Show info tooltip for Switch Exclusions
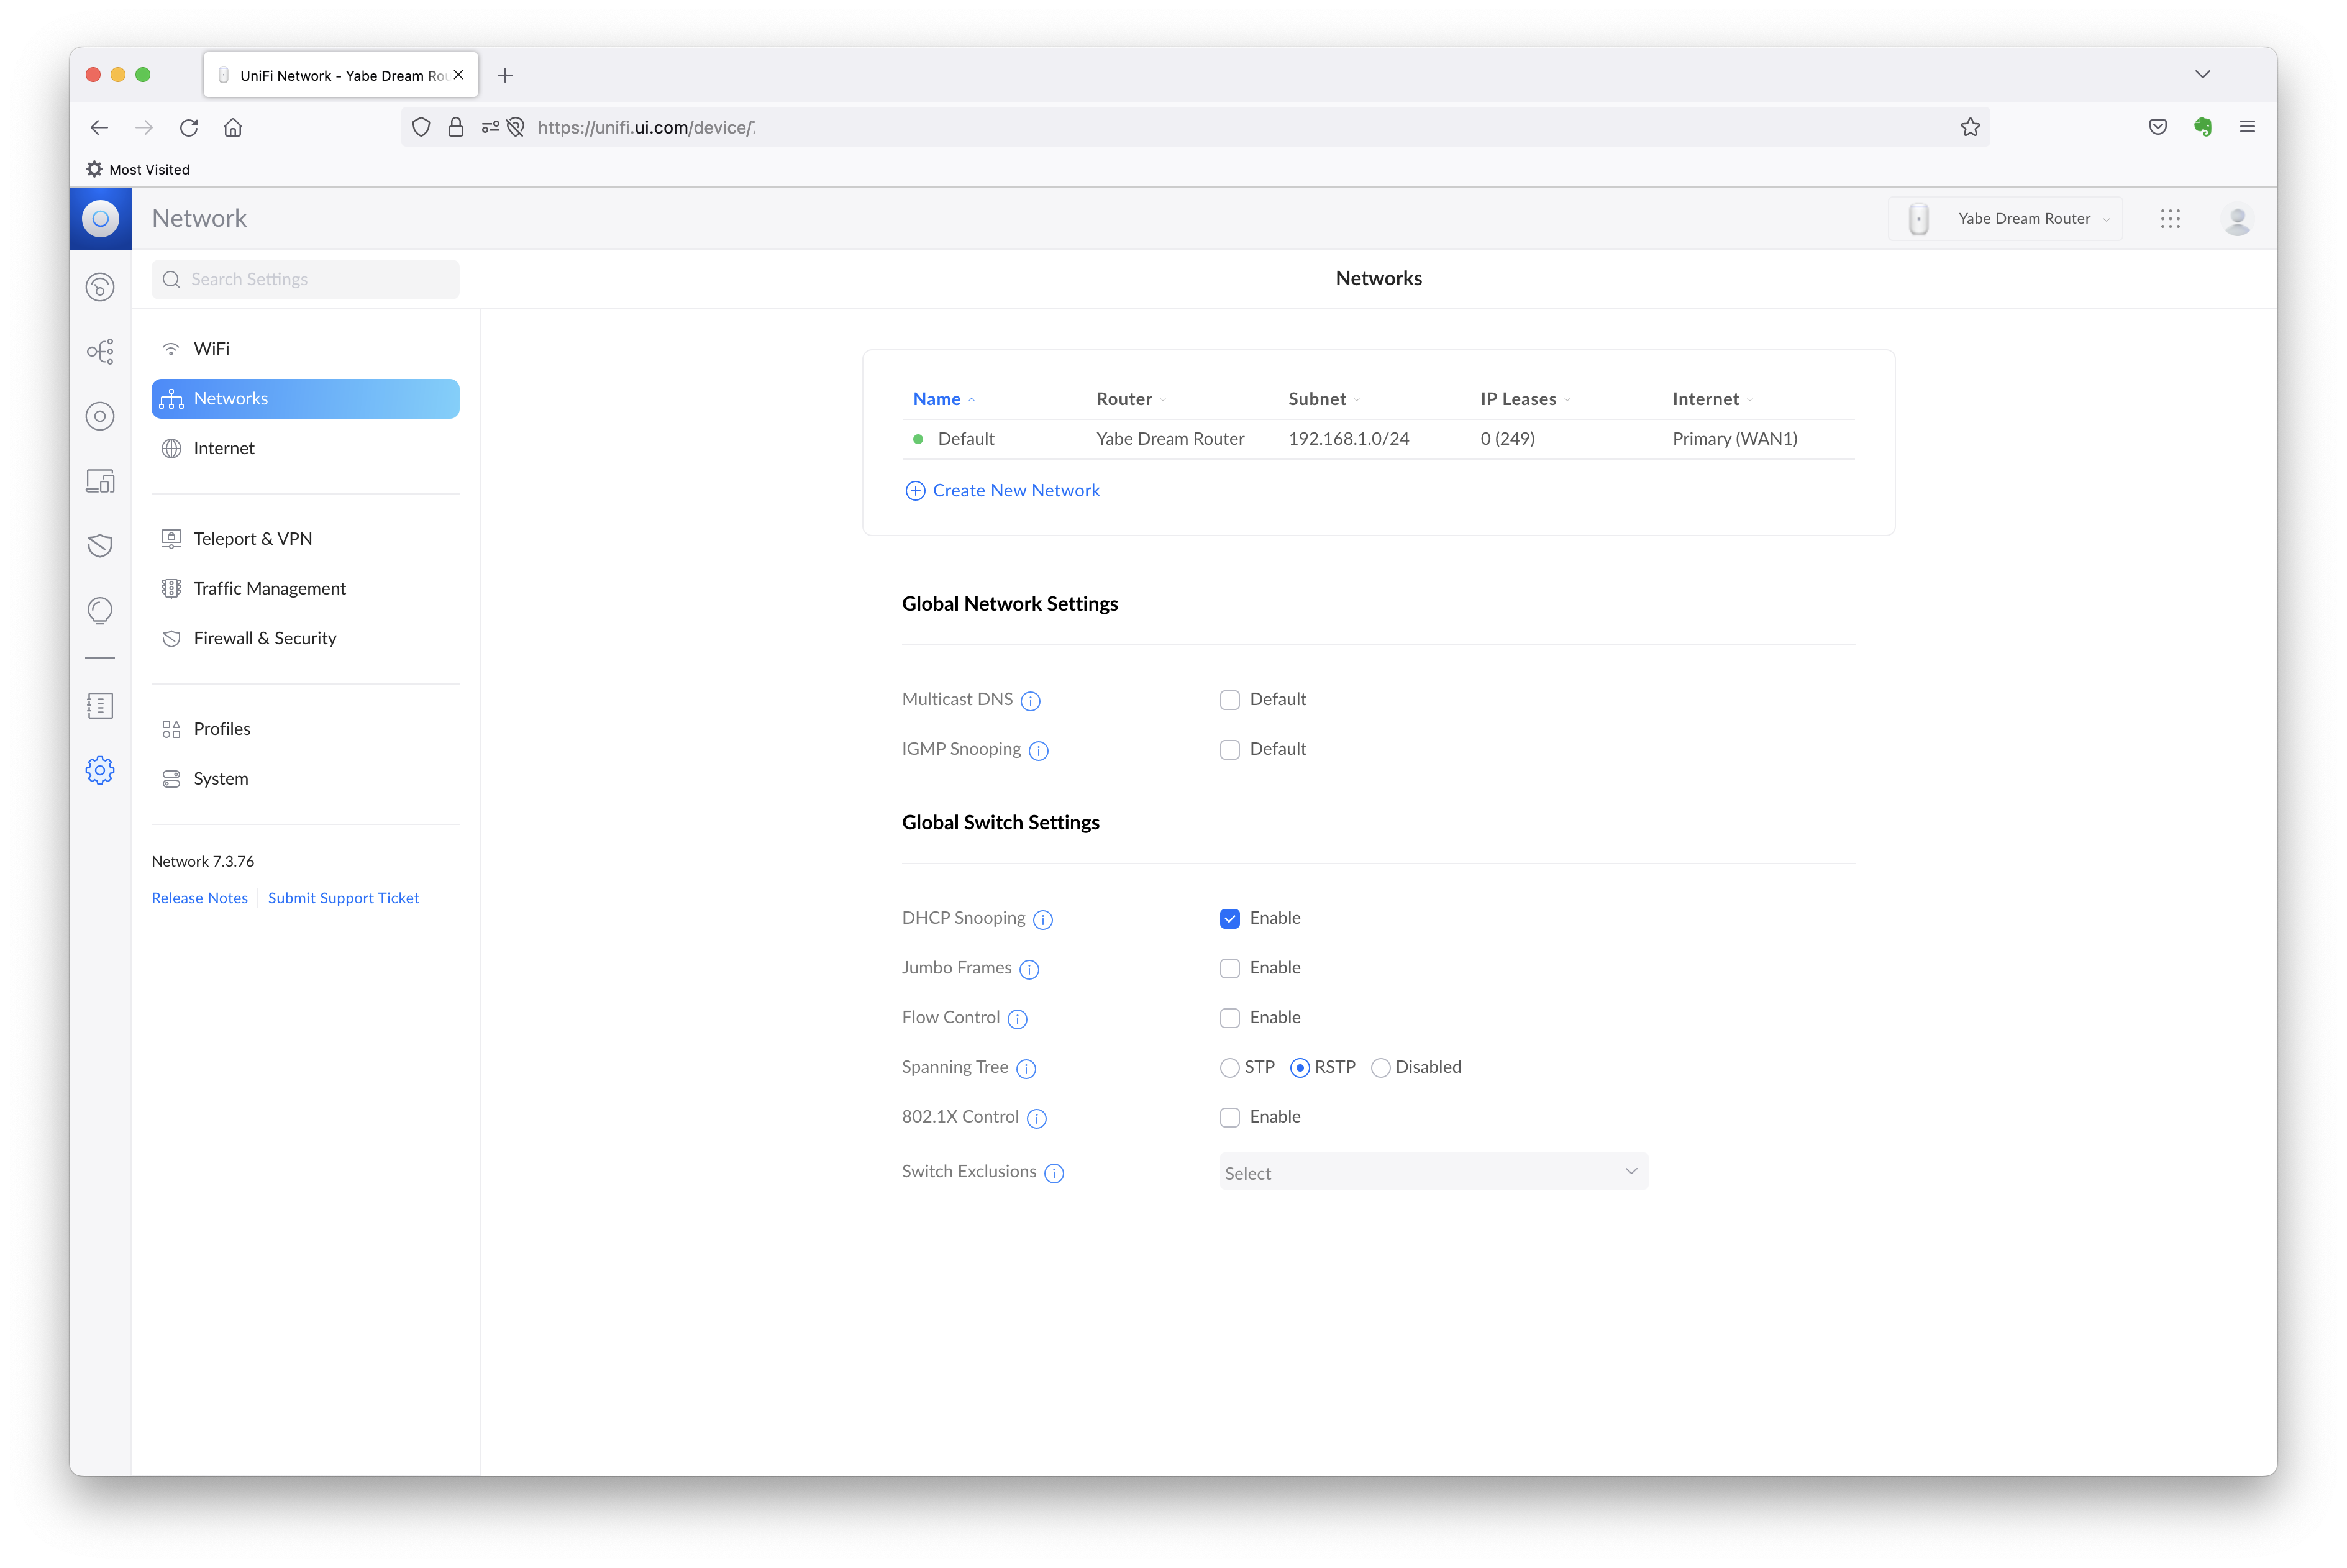The image size is (2347, 1568). tap(1054, 1173)
